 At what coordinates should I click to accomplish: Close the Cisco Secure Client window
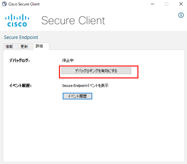181,4
